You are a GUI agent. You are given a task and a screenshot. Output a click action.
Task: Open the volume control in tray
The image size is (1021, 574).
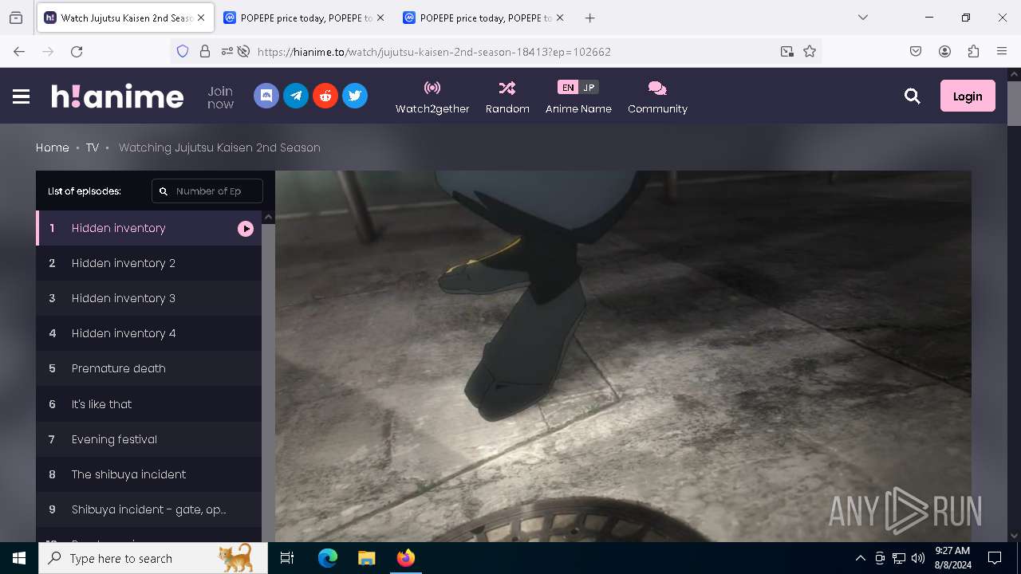[918, 558]
